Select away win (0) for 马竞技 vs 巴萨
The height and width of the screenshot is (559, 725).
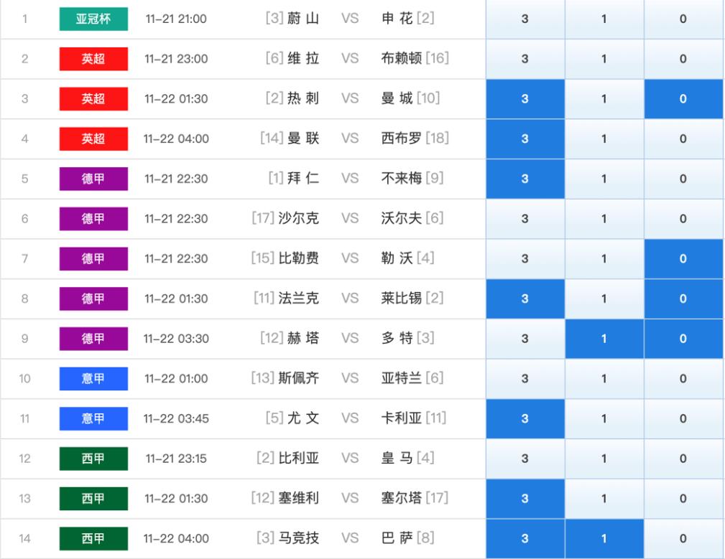pos(683,539)
